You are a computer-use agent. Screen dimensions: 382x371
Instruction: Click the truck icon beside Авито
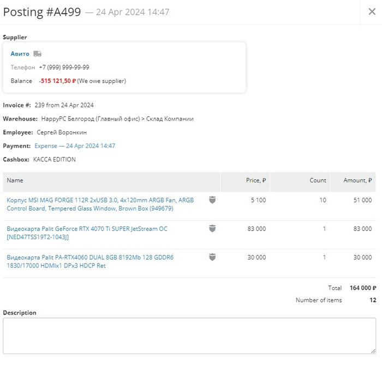37,54
